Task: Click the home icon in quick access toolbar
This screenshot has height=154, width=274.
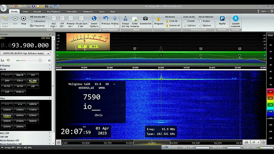Action: 11,6
